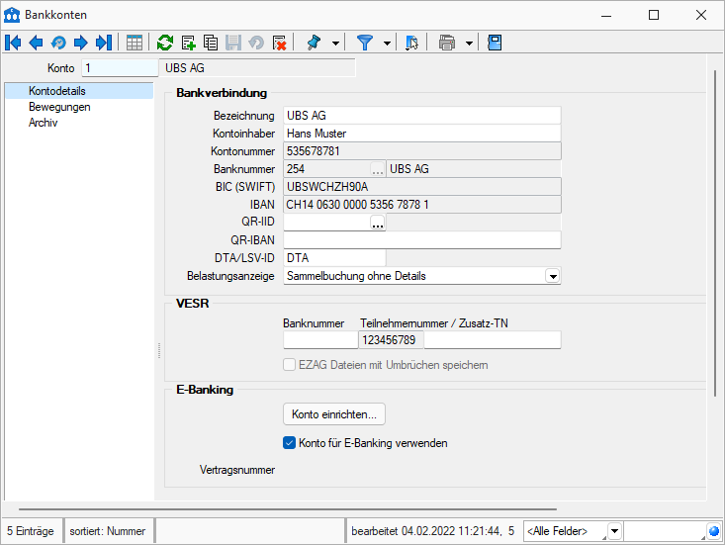Click the Teilnehmernummer field 123456789
This screenshot has height=545, width=725.
[391, 340]
